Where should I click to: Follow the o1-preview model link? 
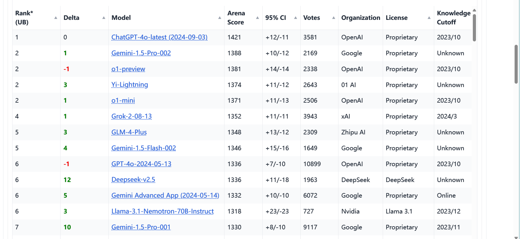tap(128, 69)
